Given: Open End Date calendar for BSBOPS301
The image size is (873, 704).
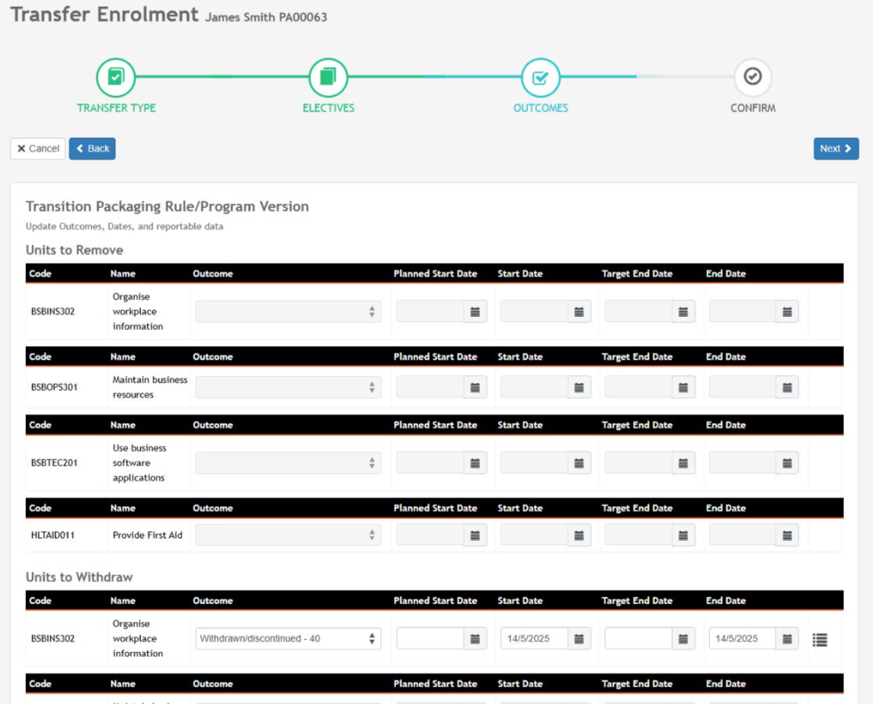Looking at the screenshot, I should point(788,388).
